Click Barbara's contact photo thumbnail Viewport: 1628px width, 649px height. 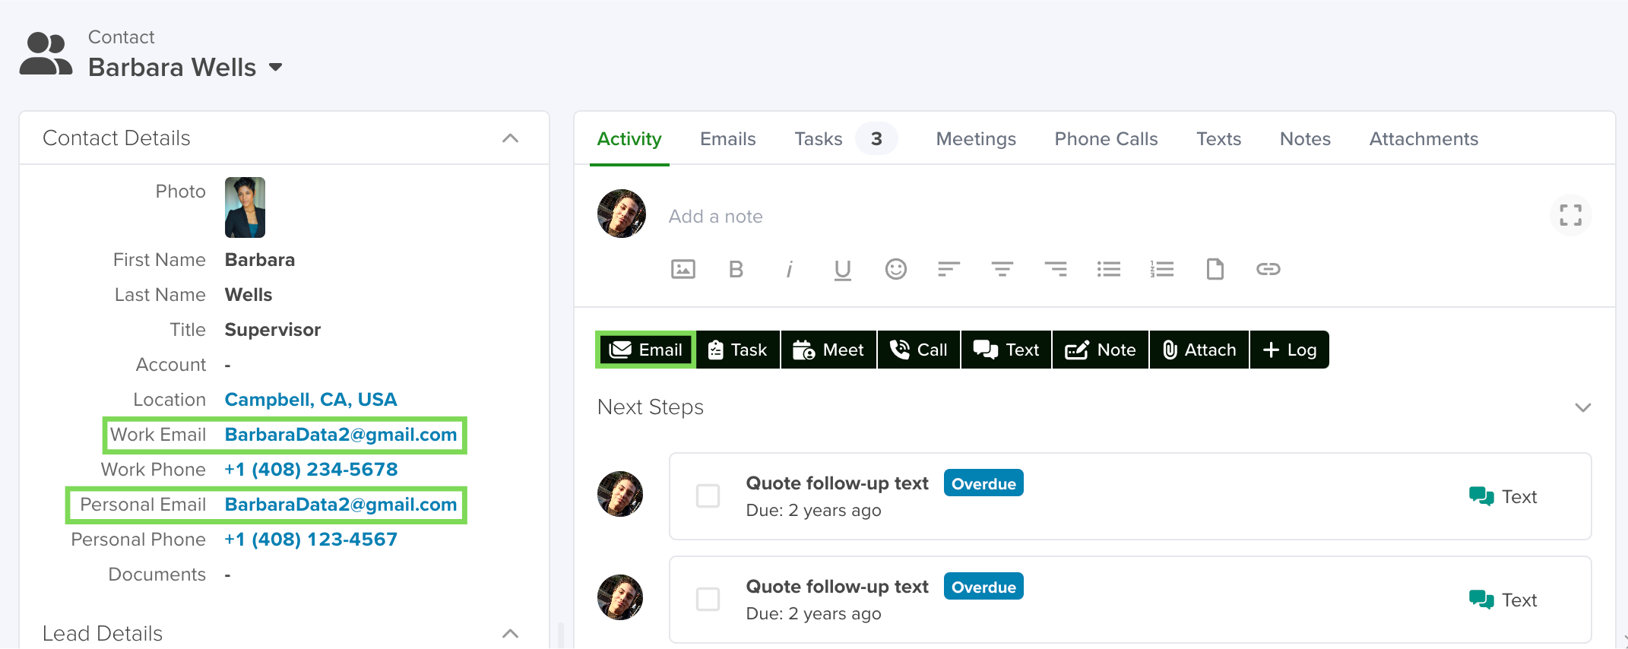pos(245,207)
